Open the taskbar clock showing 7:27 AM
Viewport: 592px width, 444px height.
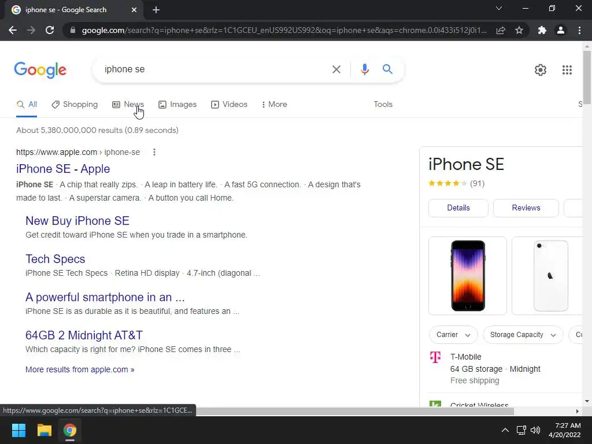click(565, 430)
